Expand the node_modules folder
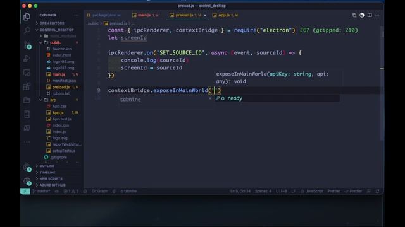This screenshot has height=227, width=405. [63, 37]
